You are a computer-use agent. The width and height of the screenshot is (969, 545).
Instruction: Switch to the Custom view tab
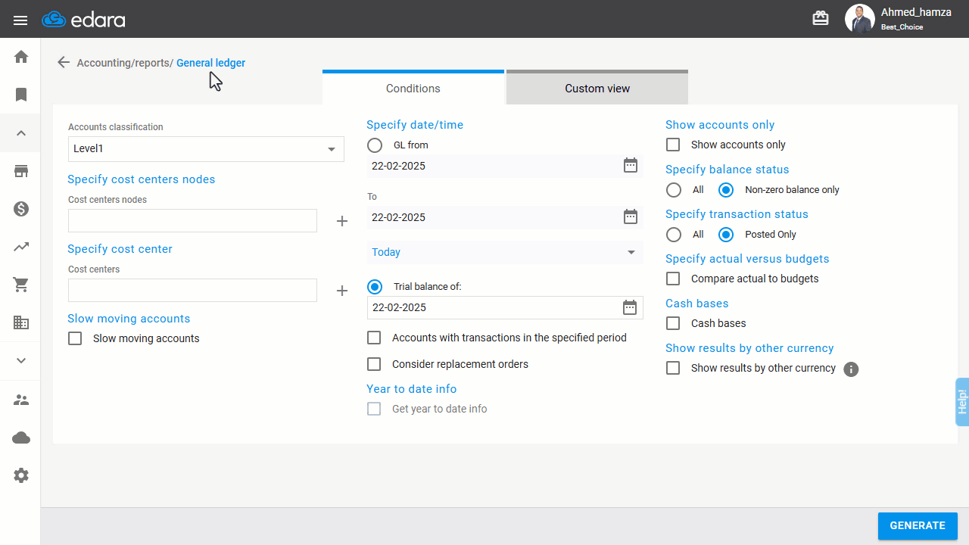(x=597, y=88)
